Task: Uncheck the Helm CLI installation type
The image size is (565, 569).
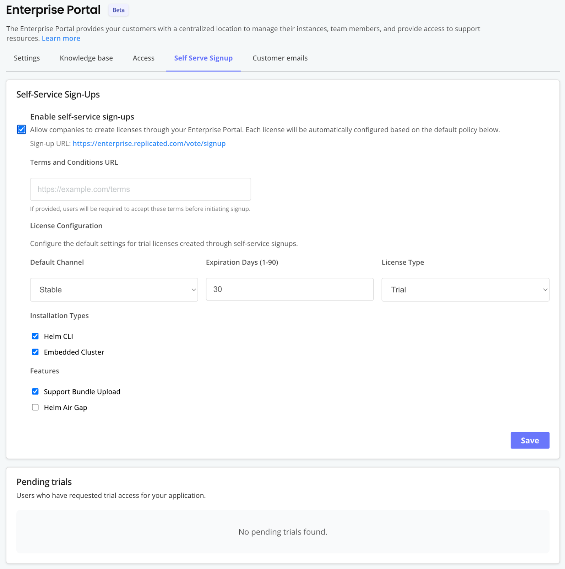Action: pyautogui.click(x=35, y=336)
